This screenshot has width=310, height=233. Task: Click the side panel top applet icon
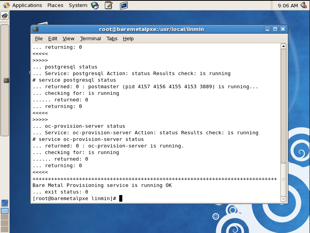tap(5, 15)
